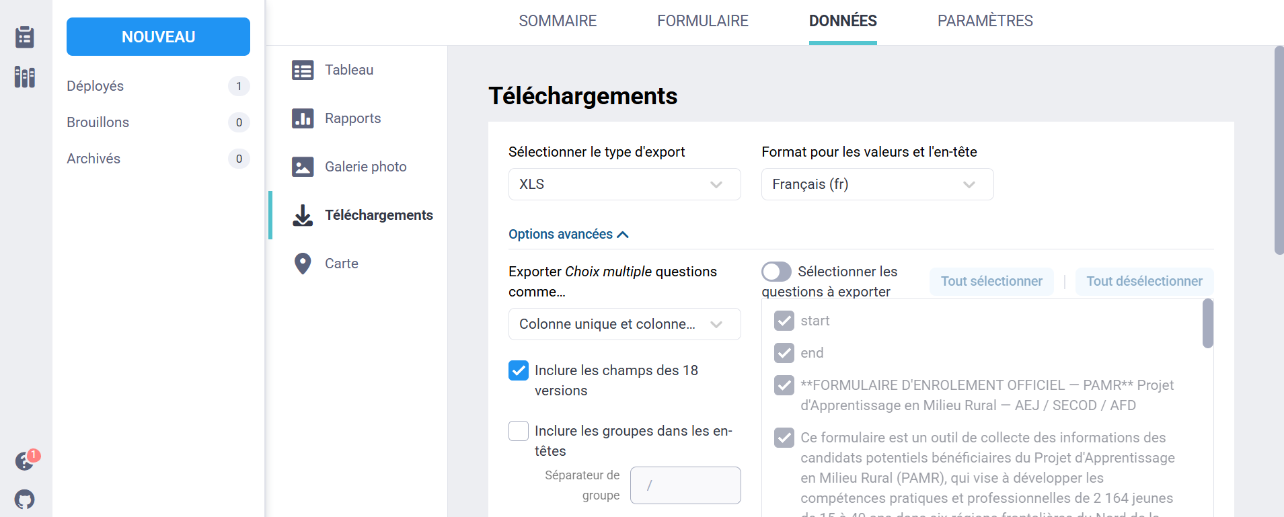1284x517 pixels.
Task: Switch to the PARAMÈTRES tab
Action: tap(985, 21)
